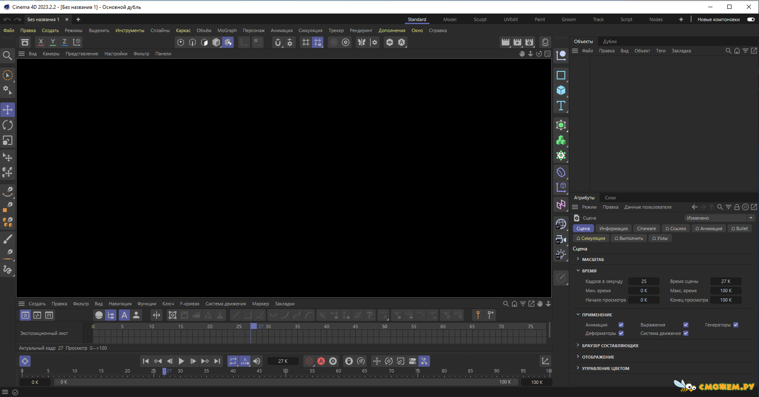Open the Симуляция menu
The image size is (759, 397).
coord(310,30)
